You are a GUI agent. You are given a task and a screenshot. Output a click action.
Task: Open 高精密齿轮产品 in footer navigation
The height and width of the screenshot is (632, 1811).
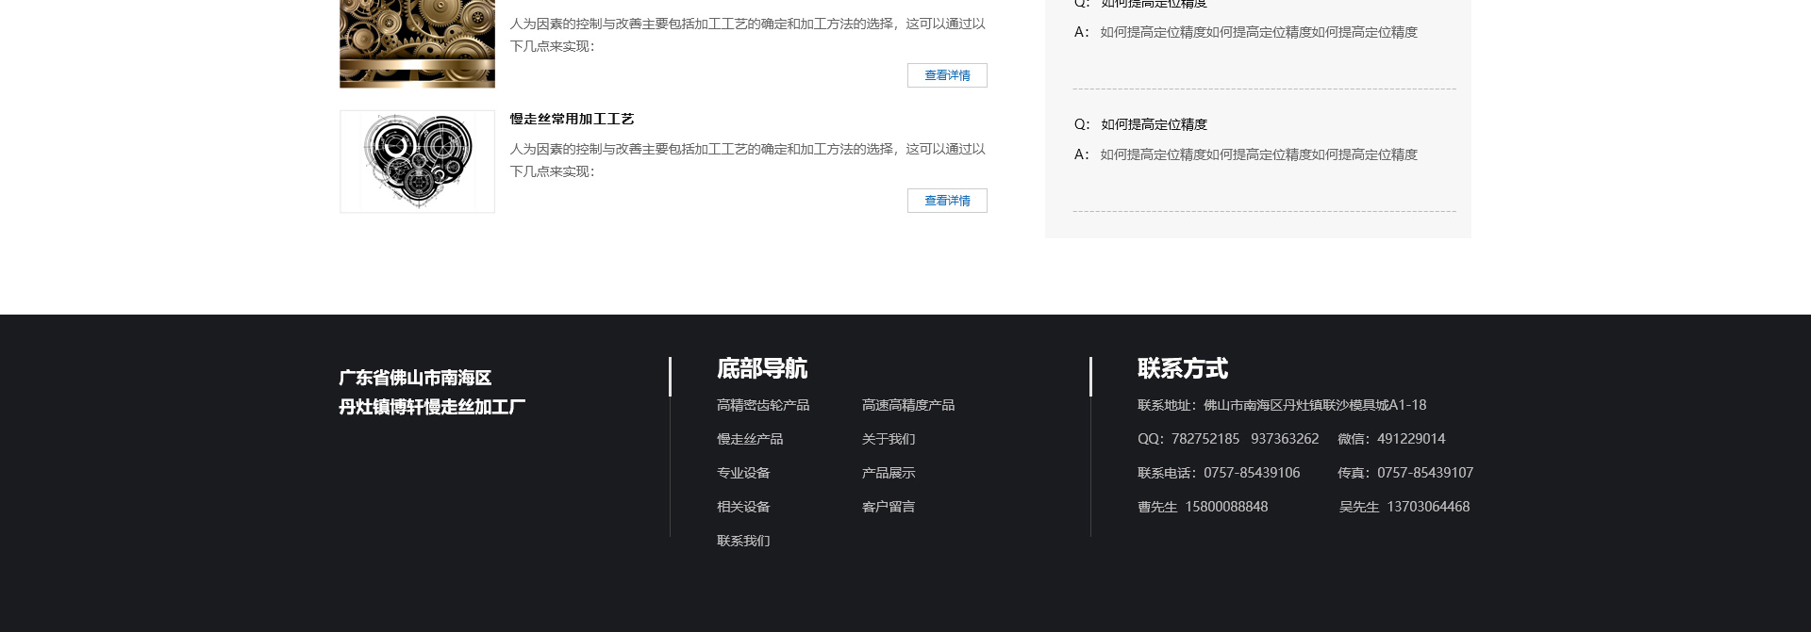click(762, 405)
